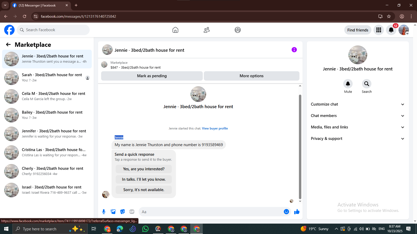
Task: Focus the Search Facebook field
Action: [53, 30]
